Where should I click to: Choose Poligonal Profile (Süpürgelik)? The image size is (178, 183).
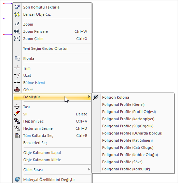[128, 126]
